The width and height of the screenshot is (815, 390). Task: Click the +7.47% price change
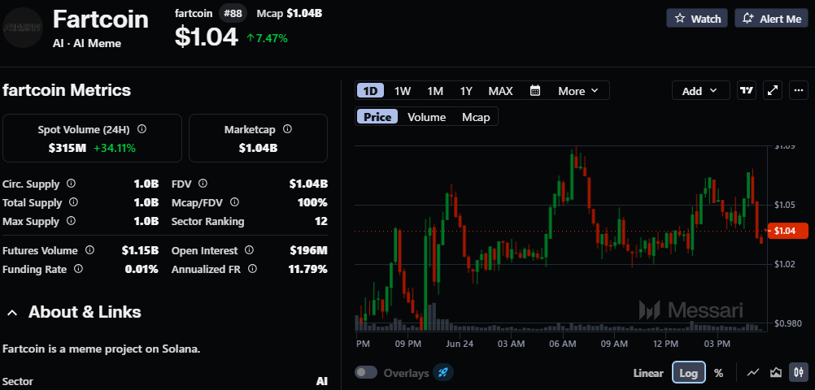click(267, 38)
